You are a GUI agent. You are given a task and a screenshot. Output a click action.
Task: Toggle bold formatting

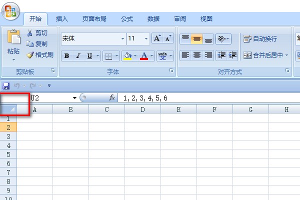(67, 56)
